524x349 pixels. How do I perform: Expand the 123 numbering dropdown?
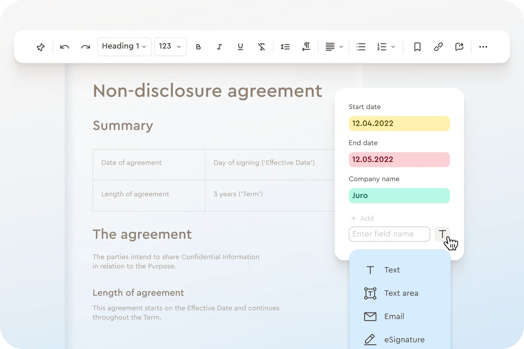171,47
